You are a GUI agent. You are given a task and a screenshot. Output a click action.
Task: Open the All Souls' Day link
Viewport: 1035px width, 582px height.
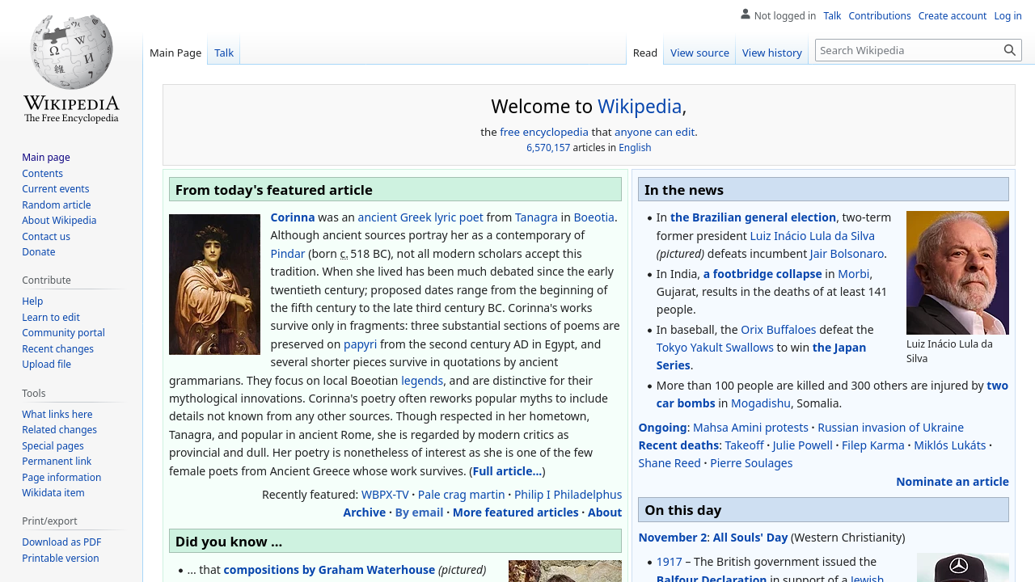pos(750,537)
